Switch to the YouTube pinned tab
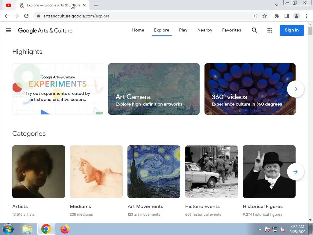The width and height of the screenshot is (313, 235). [x=8, y=5]
